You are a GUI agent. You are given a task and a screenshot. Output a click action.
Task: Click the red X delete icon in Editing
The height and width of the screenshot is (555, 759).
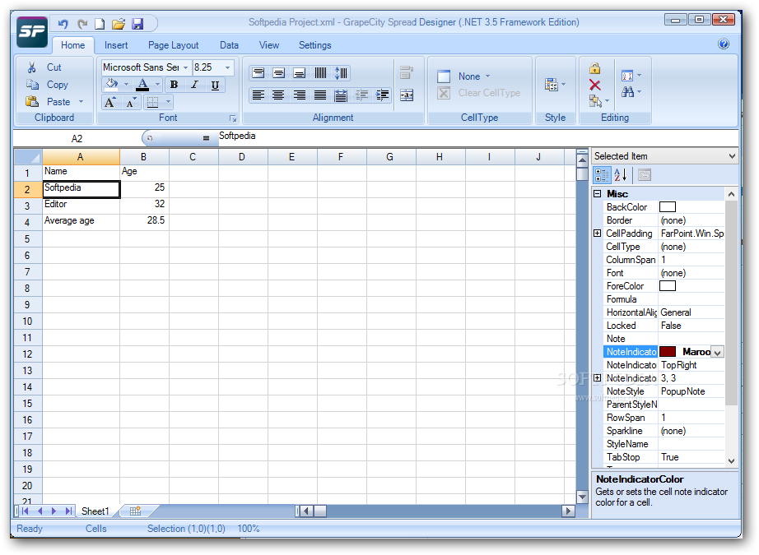click(595, 85)
